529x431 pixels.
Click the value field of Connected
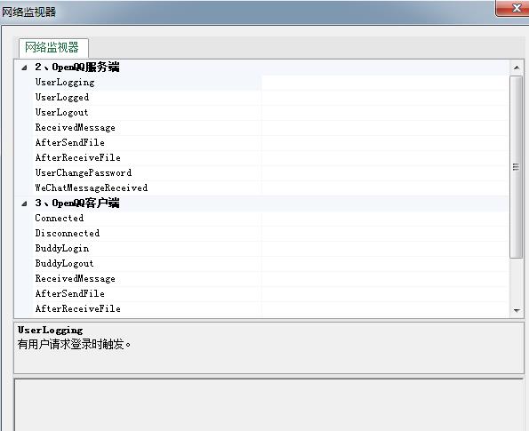(385, 219)
